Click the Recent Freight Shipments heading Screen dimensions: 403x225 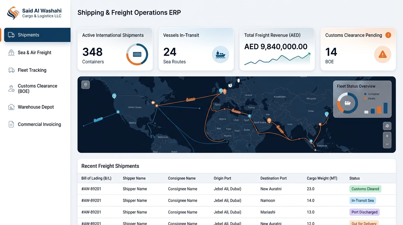click(x=110, y=166)
